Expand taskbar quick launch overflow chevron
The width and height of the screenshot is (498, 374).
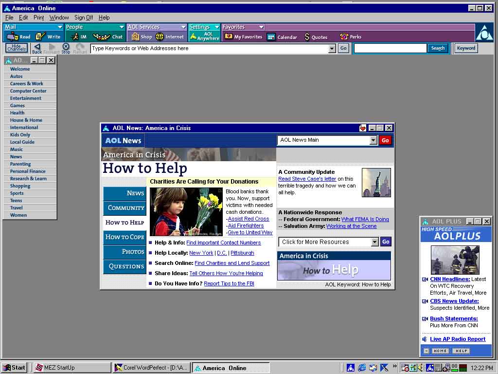[x=395, y=366]
